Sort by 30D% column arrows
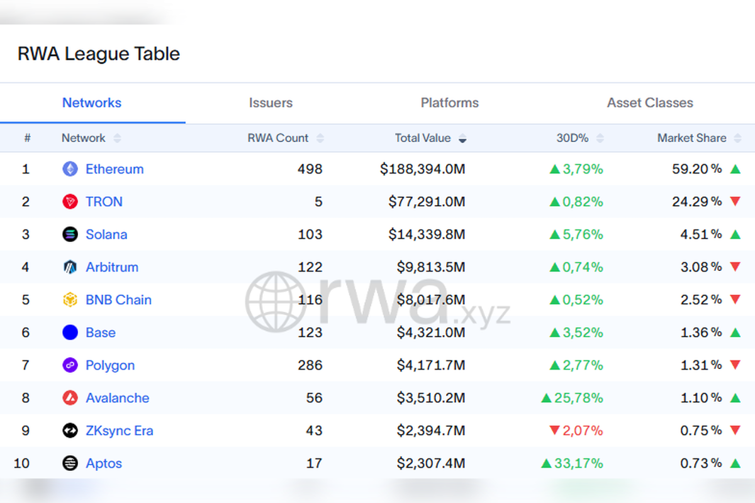Viewport: 755px width, 503px height. (x=600, y=138)
